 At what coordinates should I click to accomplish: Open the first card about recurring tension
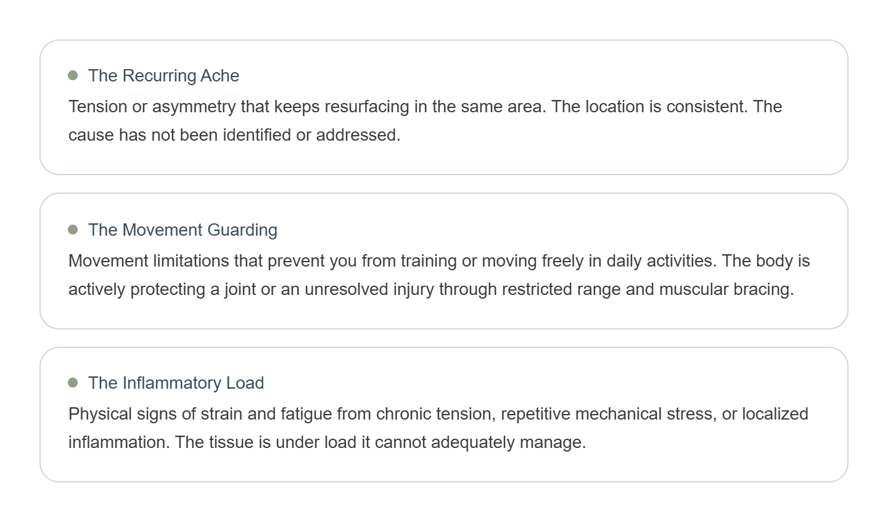click(444, 107)
